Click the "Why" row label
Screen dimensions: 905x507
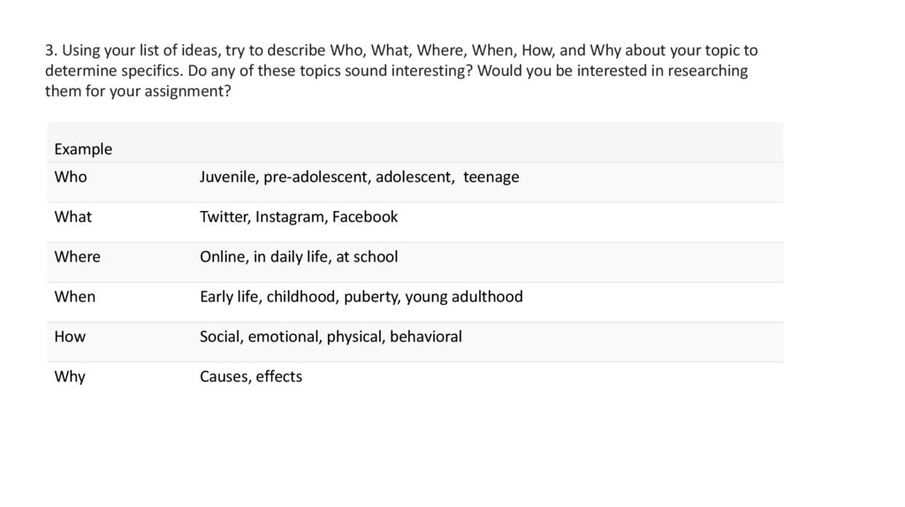click(70, 376)
